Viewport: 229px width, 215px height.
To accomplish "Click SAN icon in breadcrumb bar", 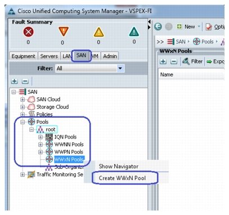I will pos(170,42).
